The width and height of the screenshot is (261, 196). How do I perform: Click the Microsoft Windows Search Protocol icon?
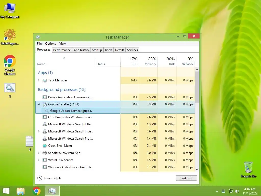click(44, 139)
